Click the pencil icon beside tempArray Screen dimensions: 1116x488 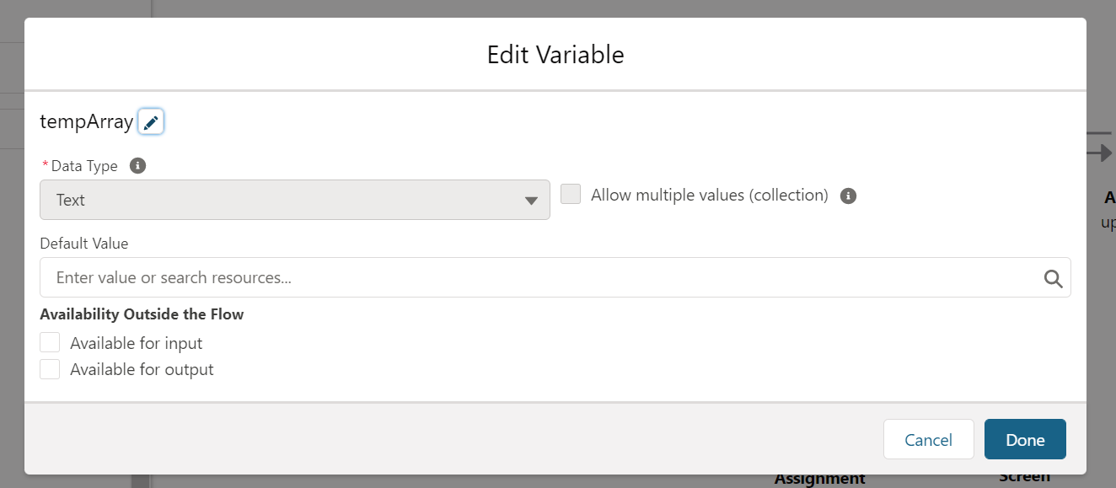click(x=151, y=122)
